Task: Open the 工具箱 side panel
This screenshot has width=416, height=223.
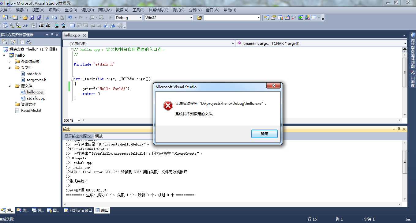Action: (413, 79)
